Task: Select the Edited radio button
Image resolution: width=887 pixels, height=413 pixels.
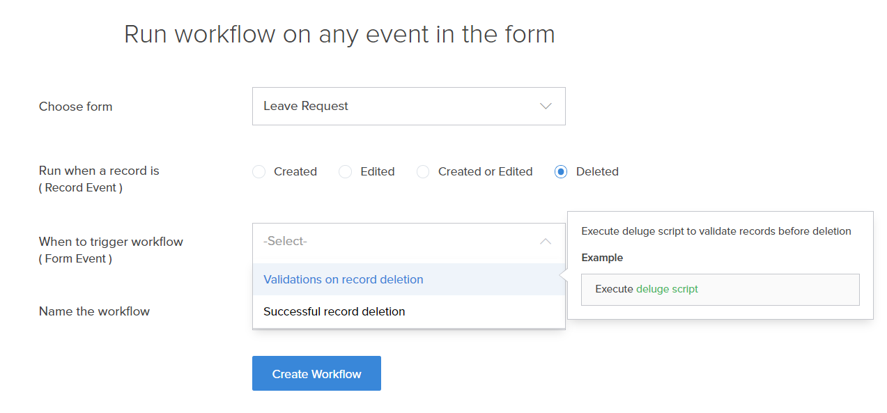Action: (346, 171)
